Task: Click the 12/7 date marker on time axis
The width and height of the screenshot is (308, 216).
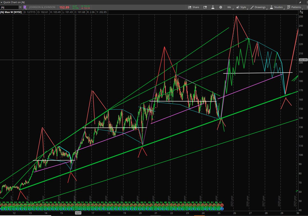Action: click(x=78, y=213)
